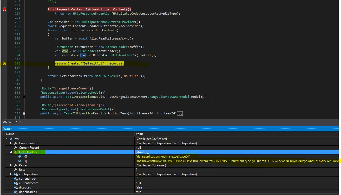Click the cube icon of FieldHeaders element [0]
The image size is (341, 195).
[x=20, y=157]
